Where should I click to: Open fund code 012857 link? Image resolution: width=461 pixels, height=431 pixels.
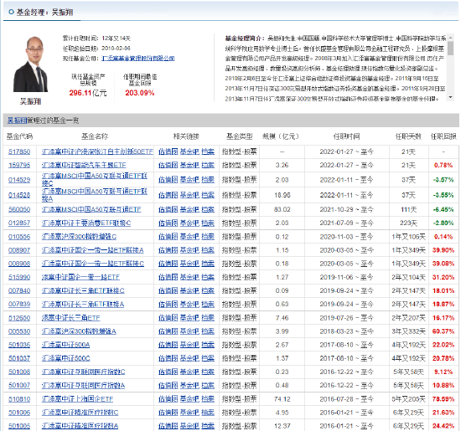tap(19, 223)
